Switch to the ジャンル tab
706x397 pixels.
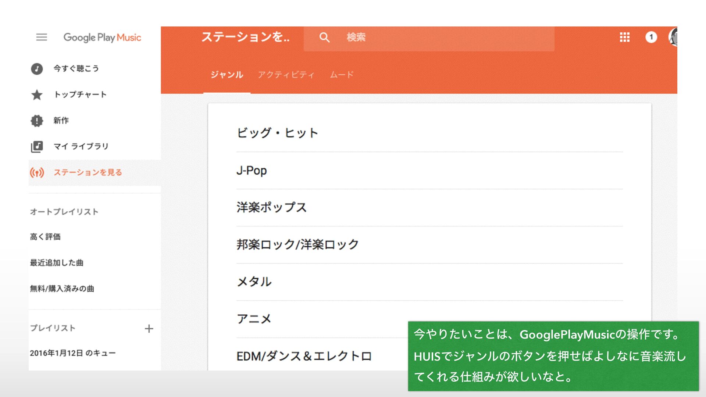tap(227, 75)
